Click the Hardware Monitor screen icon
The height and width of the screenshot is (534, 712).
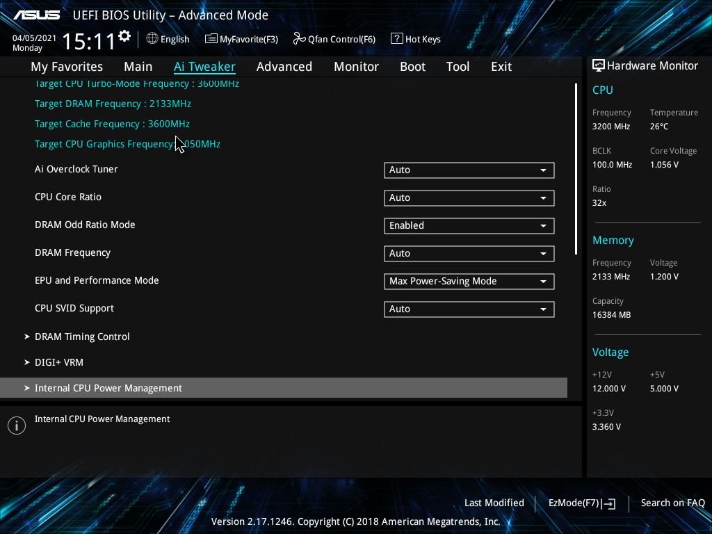pos(599,65)
